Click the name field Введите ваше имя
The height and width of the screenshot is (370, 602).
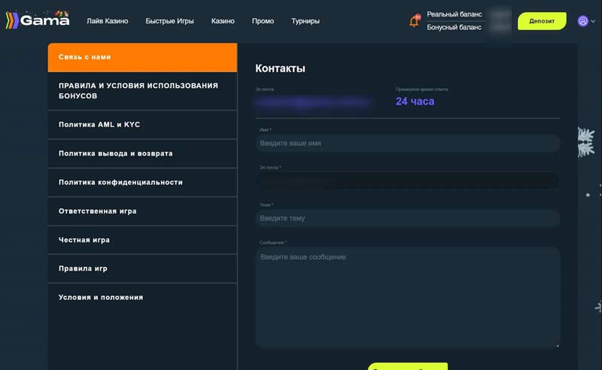407,143
